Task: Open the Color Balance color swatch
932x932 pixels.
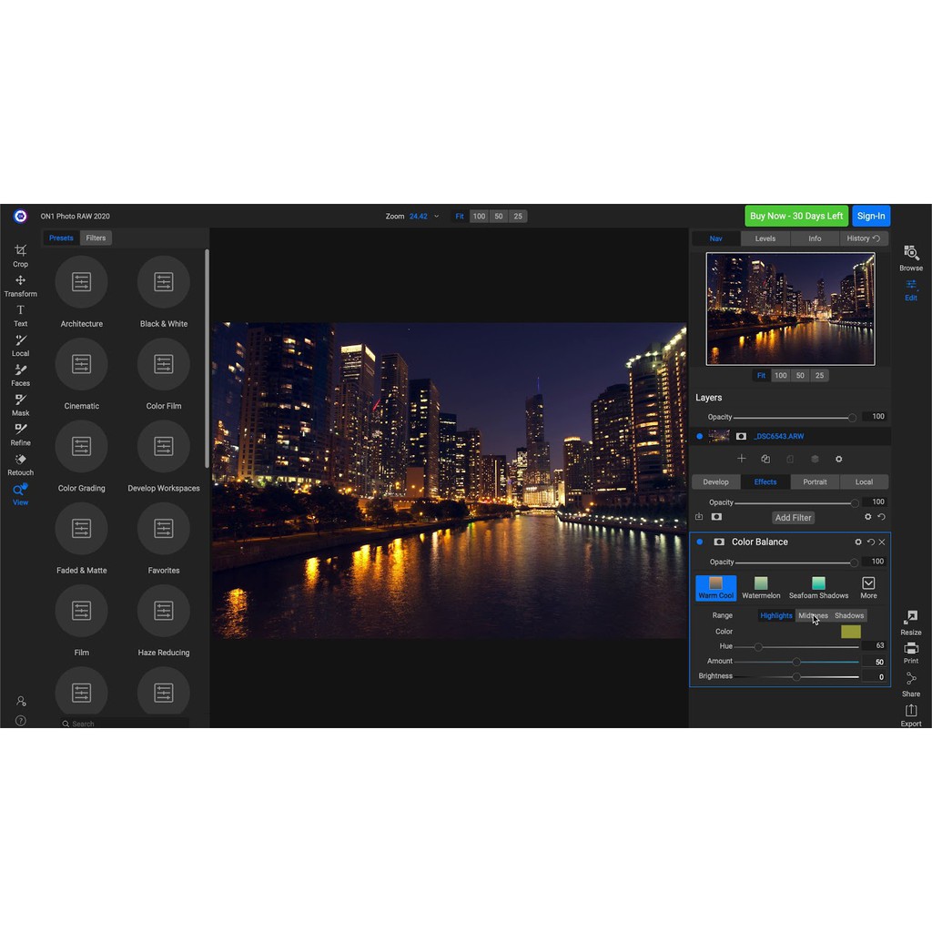Action: click(850, 632)
